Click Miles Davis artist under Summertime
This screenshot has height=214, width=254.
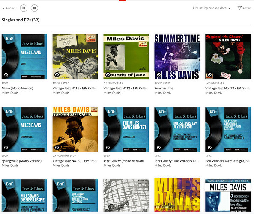(x=163, y=93)
